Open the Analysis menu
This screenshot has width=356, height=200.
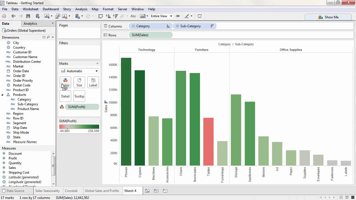click(81, 9)
